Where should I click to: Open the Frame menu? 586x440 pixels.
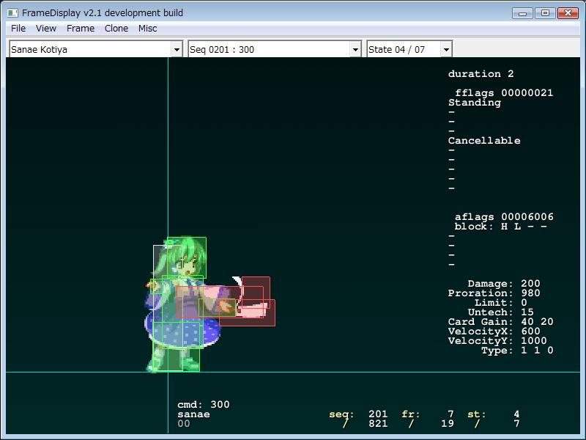(80, 29)
